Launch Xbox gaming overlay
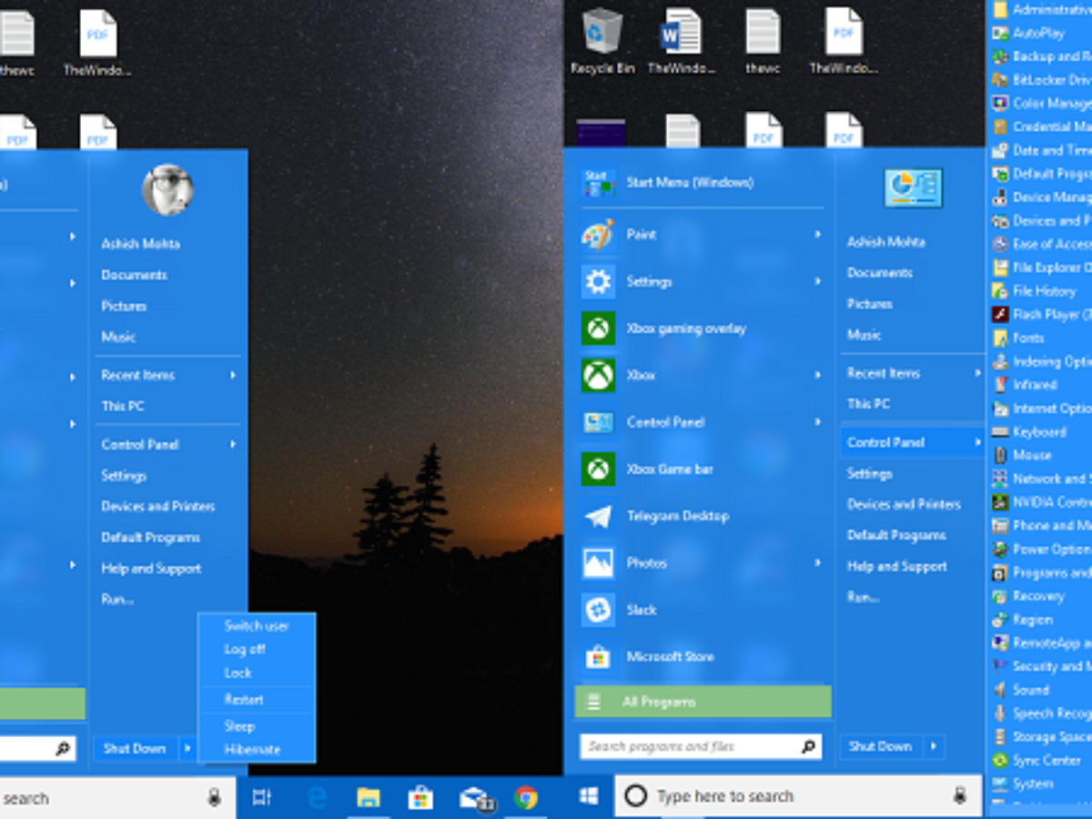This screenshot has height=819, width=1092. pyautogui.click(x=701, y=329)
